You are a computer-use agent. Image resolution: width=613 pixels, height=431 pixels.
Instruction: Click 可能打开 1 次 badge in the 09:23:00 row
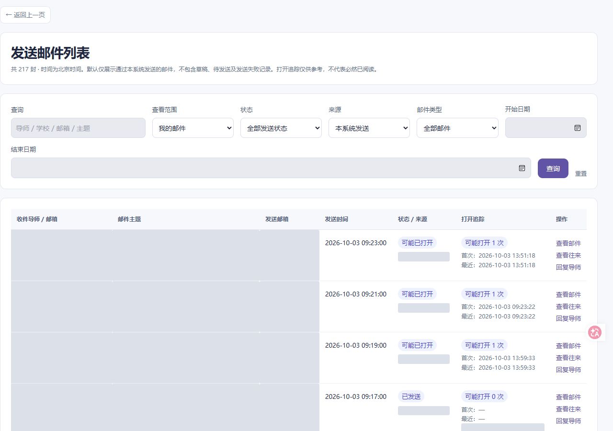(484, 243)
